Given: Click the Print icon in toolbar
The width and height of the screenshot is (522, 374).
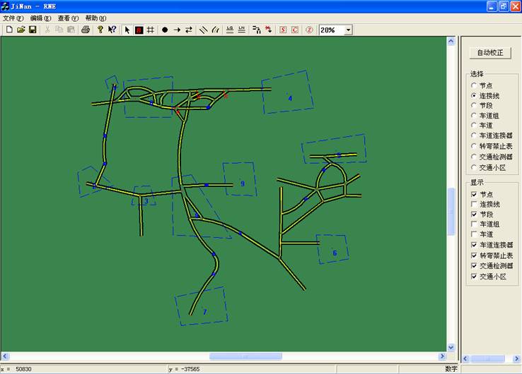Looking at the screenshot, I should click(86, 30).
